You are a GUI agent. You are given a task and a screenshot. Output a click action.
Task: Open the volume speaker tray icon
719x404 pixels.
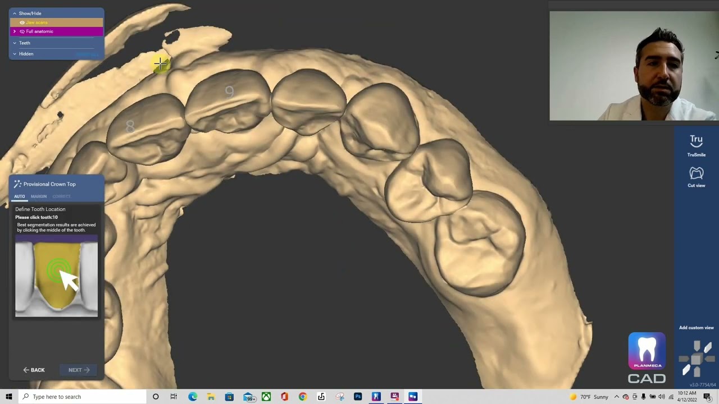661,397
